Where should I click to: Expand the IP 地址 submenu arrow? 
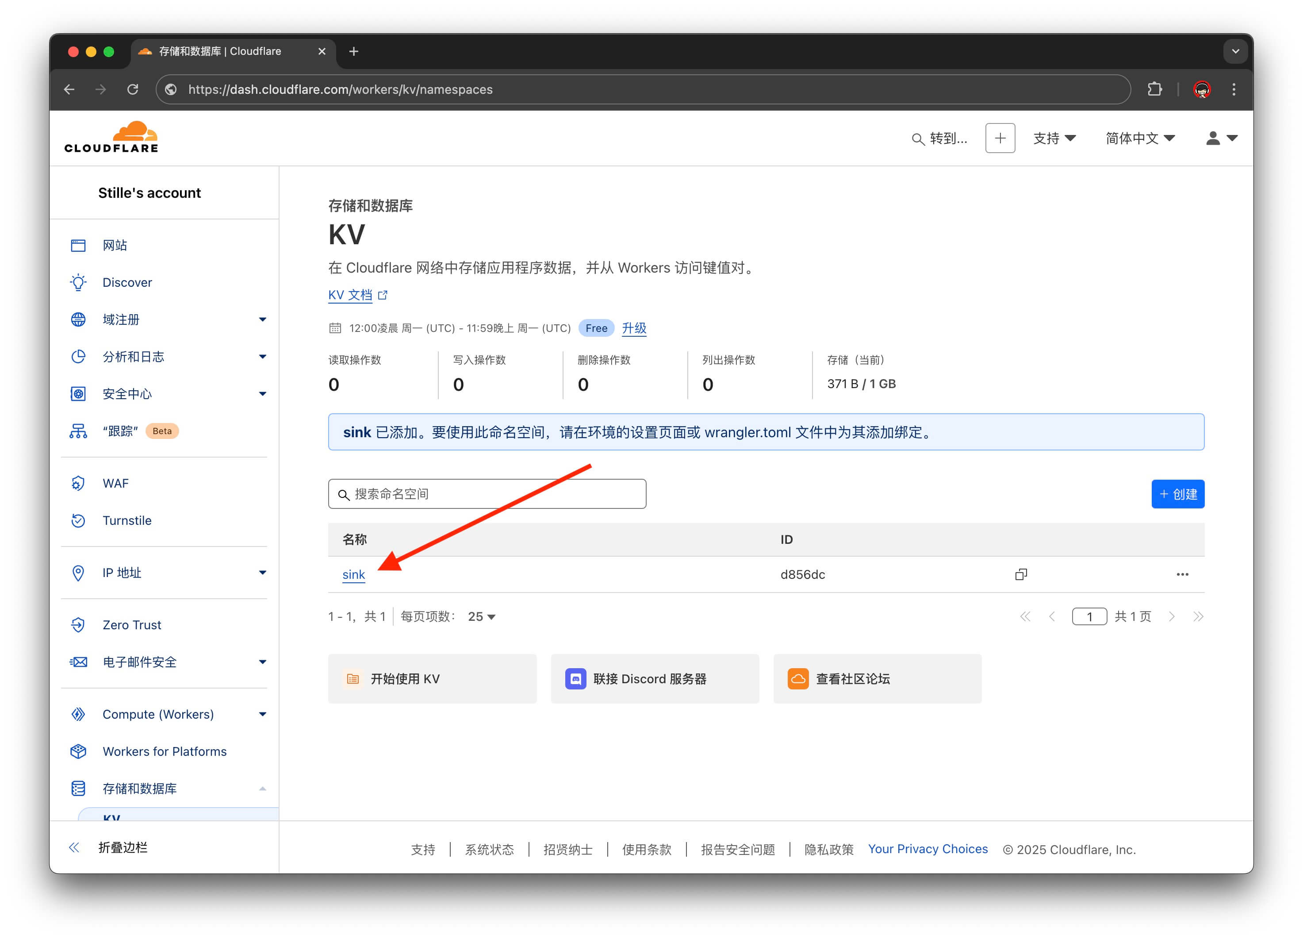[x=263, y=573]
